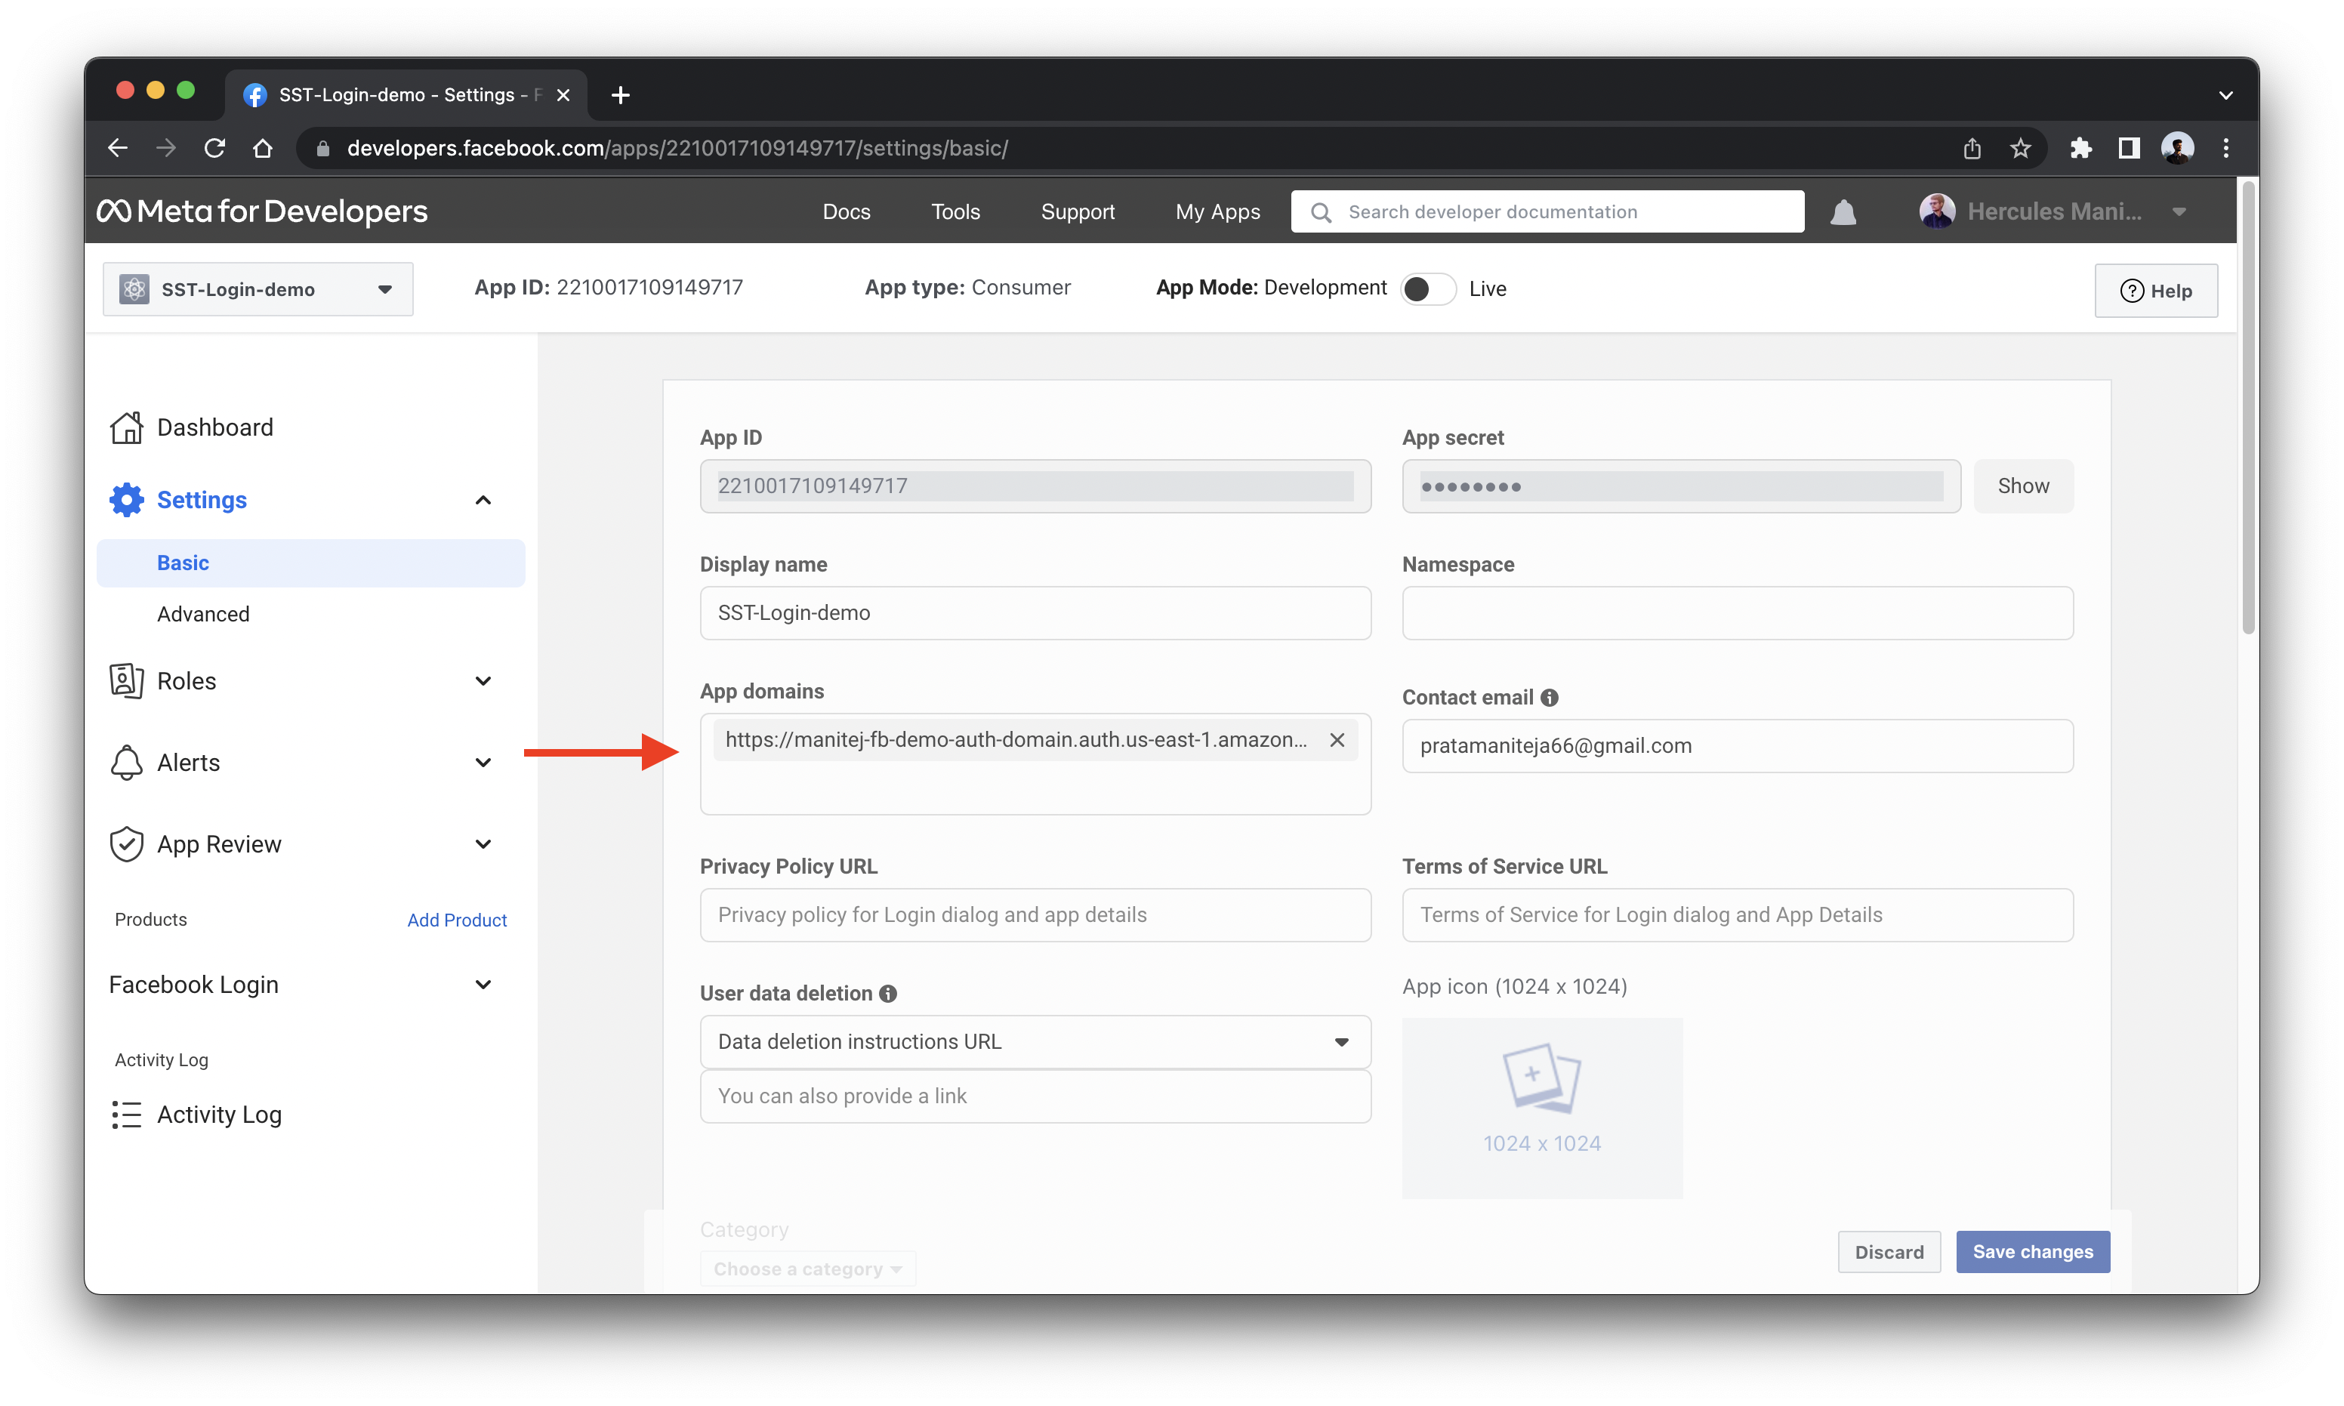Click the Roles badge icon
Viewport: 2344px width, 1406px height.
[x=127, y=680]
